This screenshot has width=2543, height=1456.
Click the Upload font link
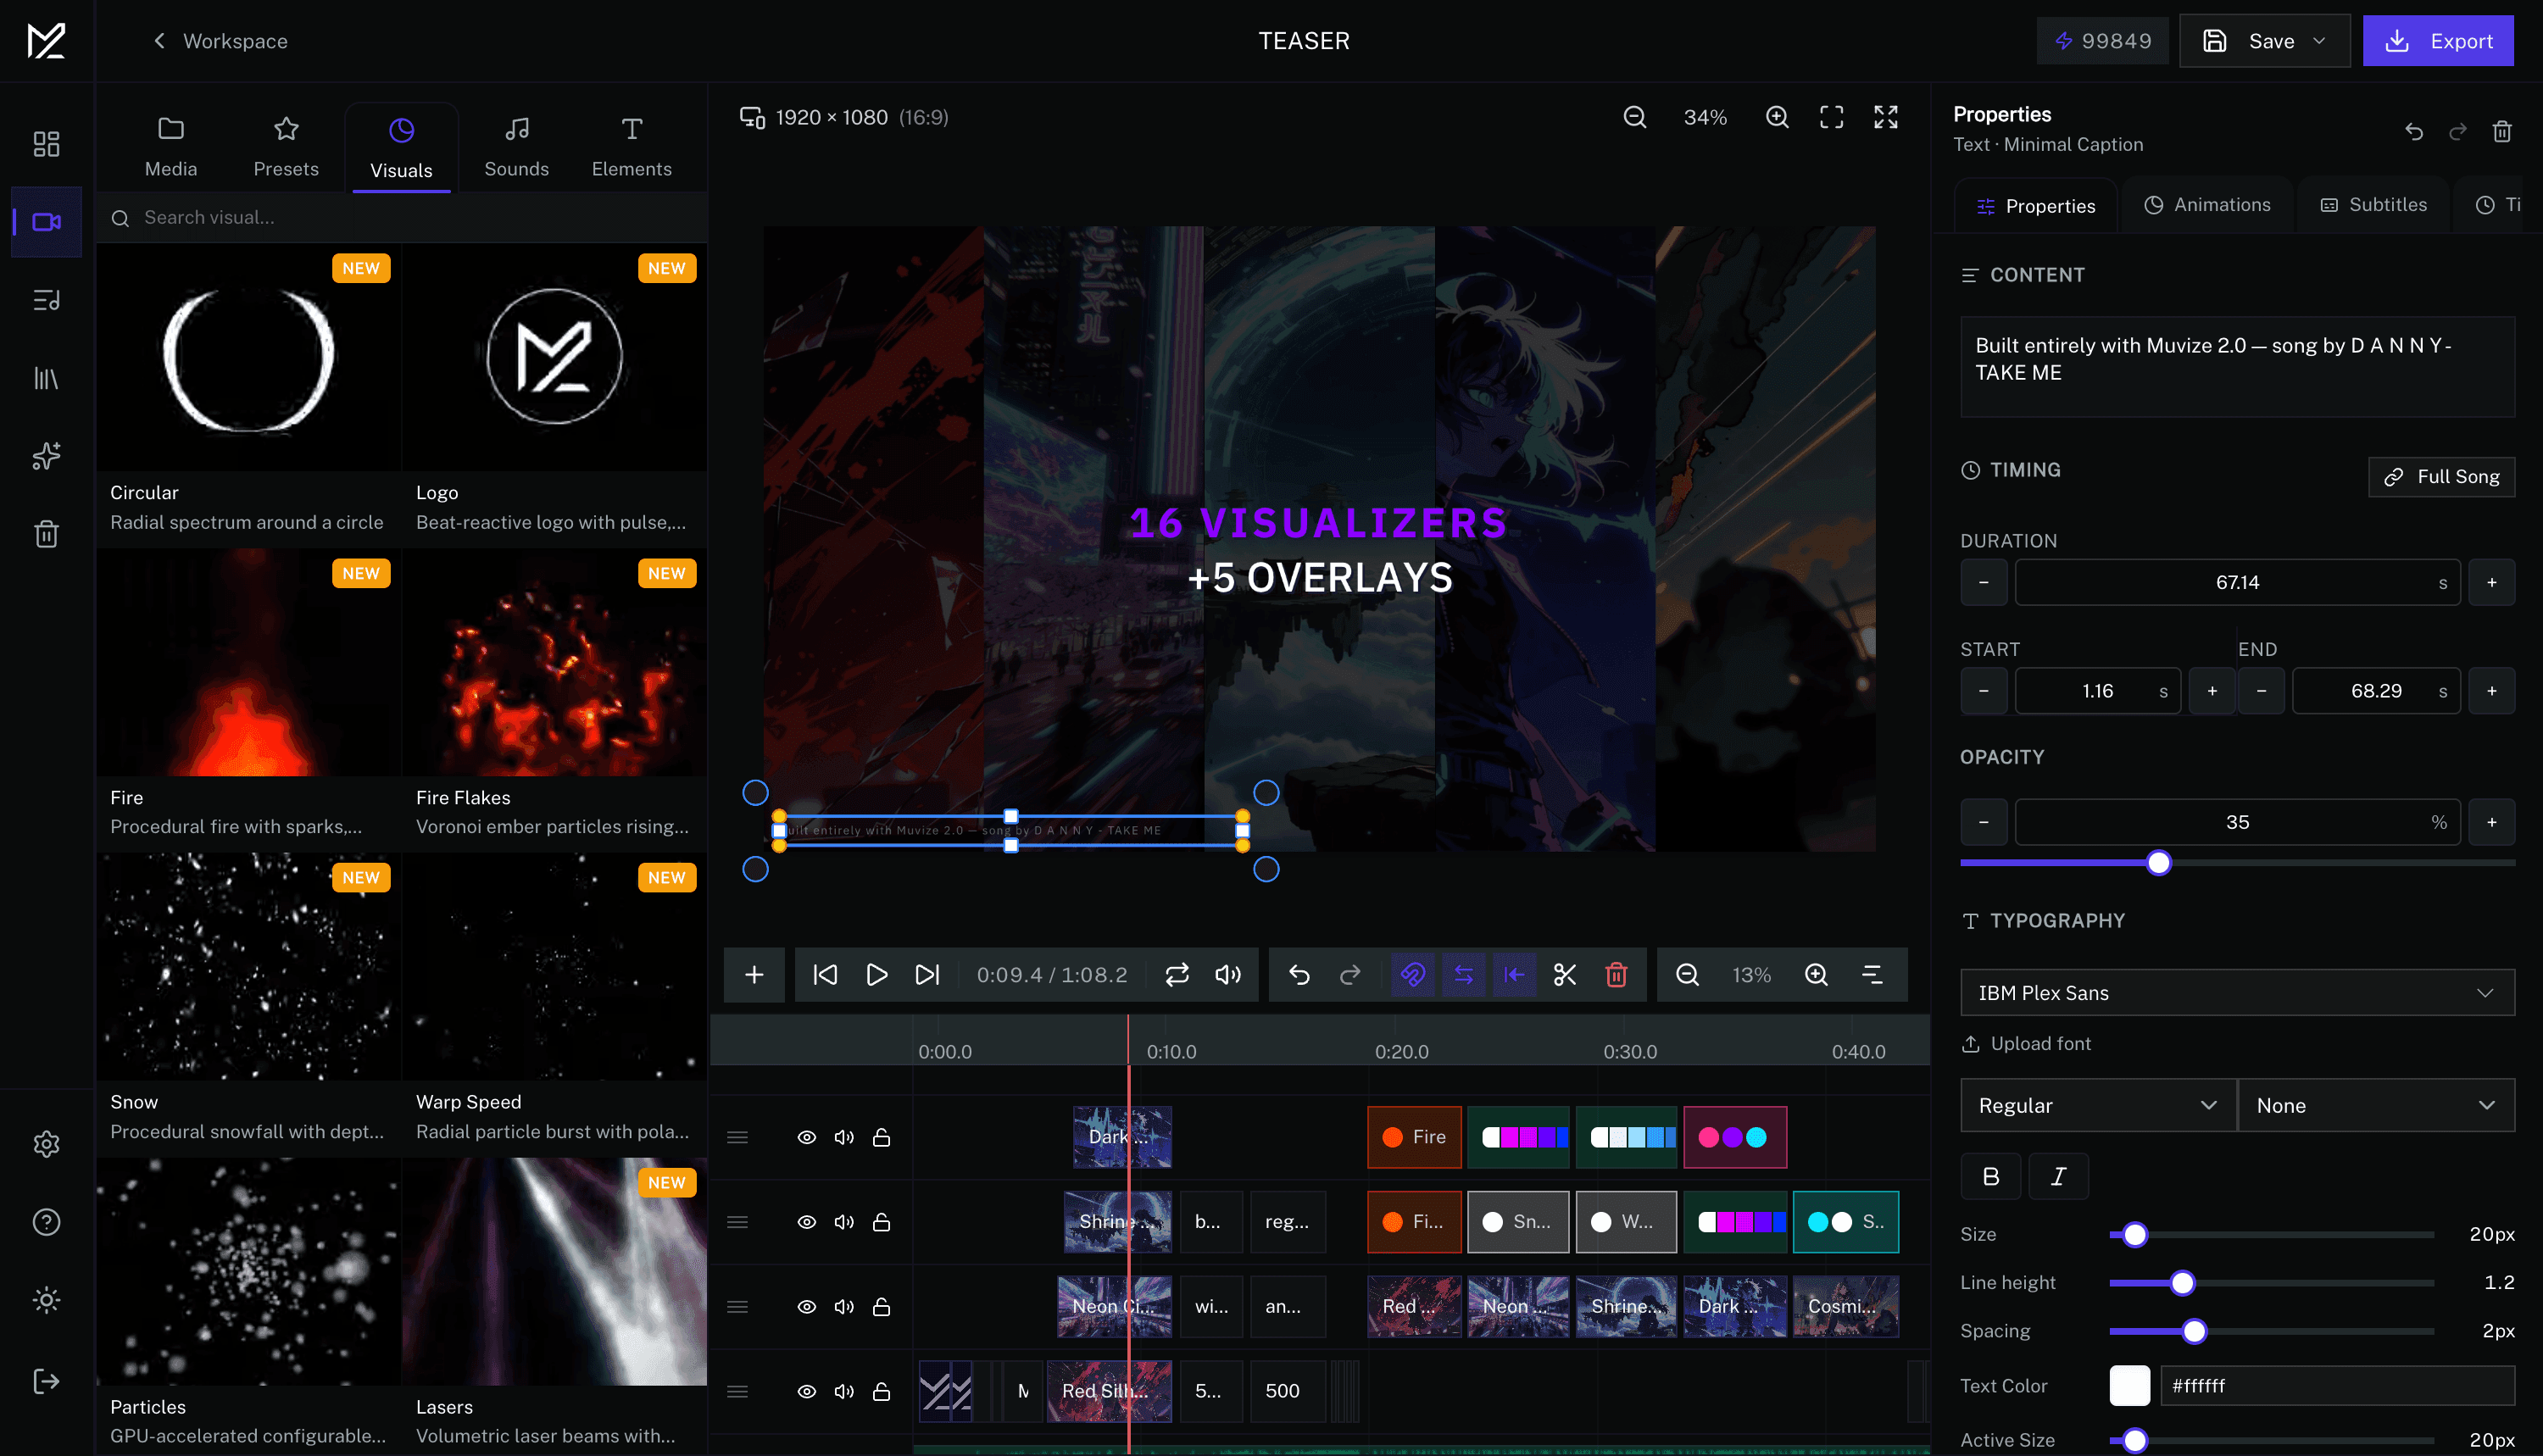click(2026, 1043)
